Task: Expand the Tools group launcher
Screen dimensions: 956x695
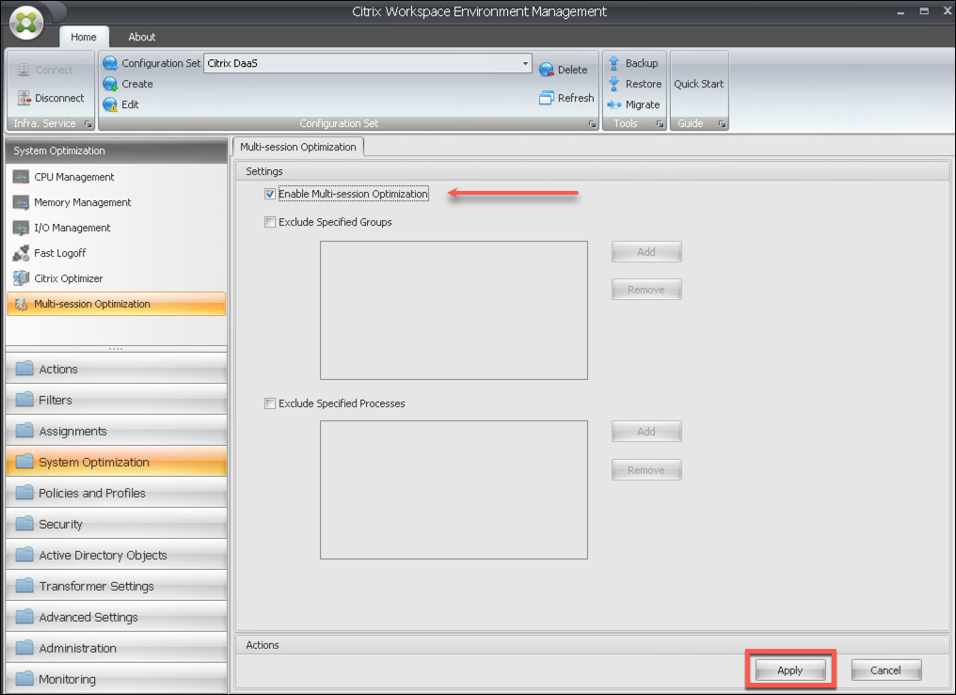Action: (659, 124)
